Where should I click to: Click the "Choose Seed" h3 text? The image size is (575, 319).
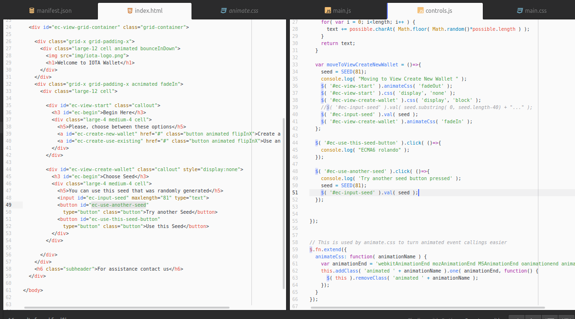[119, 176]
